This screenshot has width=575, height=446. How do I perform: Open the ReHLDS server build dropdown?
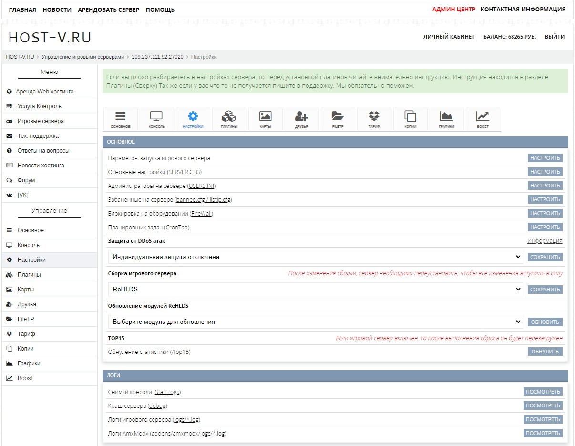[315, 290]
